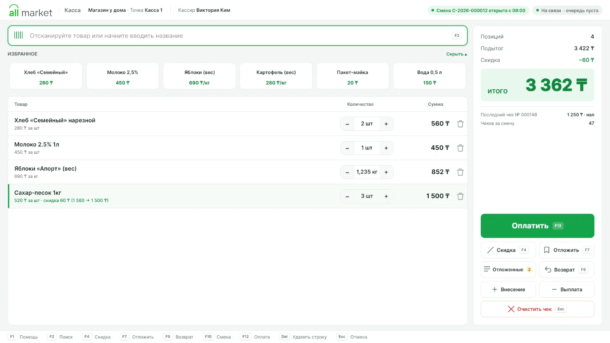Remove the Молоко 2.5% 1л line with its trash icon

point(460,148)
